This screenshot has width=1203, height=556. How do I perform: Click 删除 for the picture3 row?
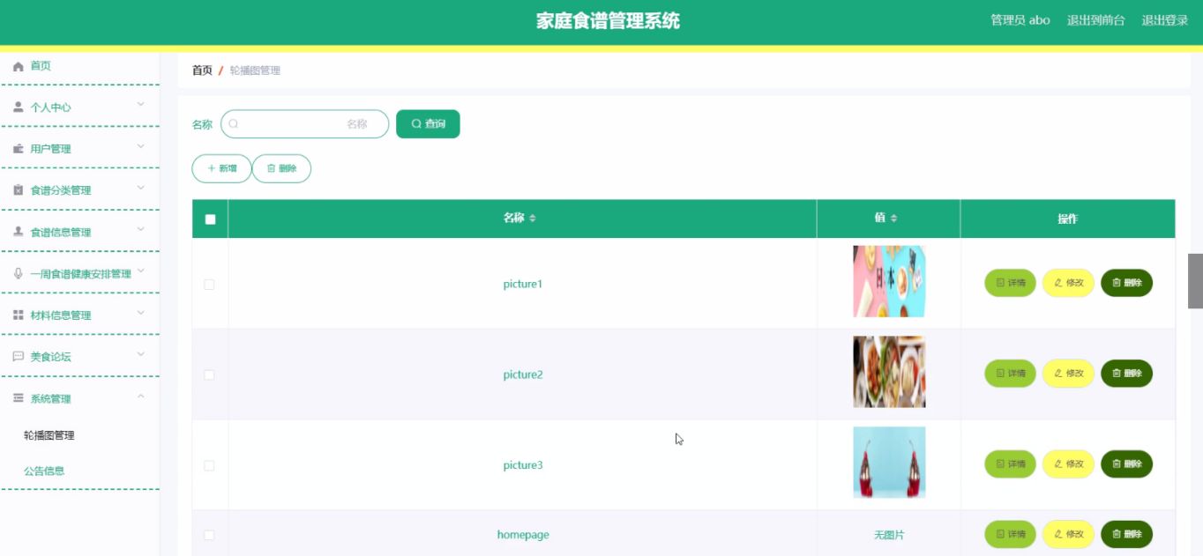(1126, 464)
